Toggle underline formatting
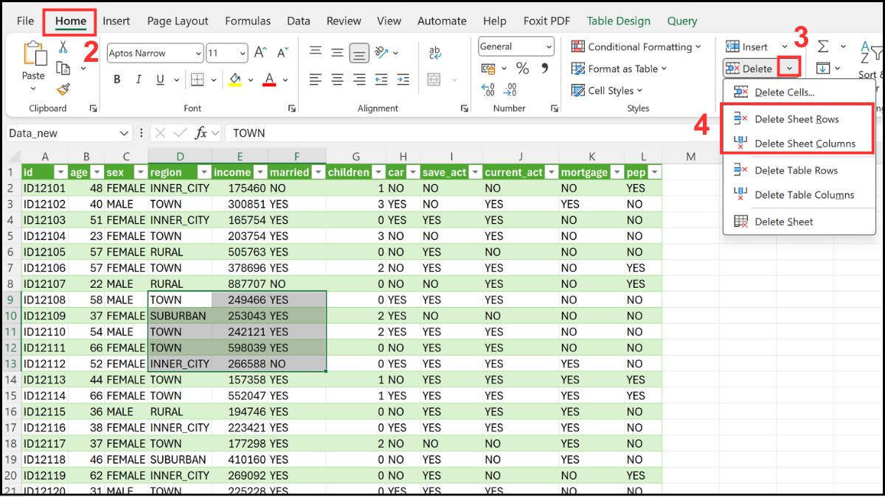Viewport: 885px width, 497px height. coord(160,79)
